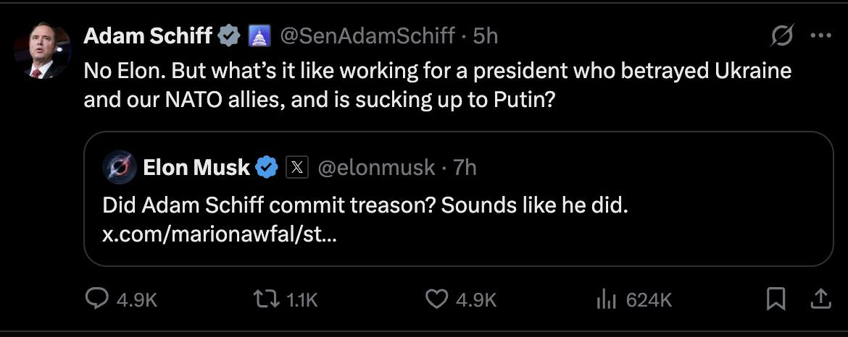Click the reply comment icon
Image resolution: width=848 pixels, height=337 pixels.
tap(97, 299)
